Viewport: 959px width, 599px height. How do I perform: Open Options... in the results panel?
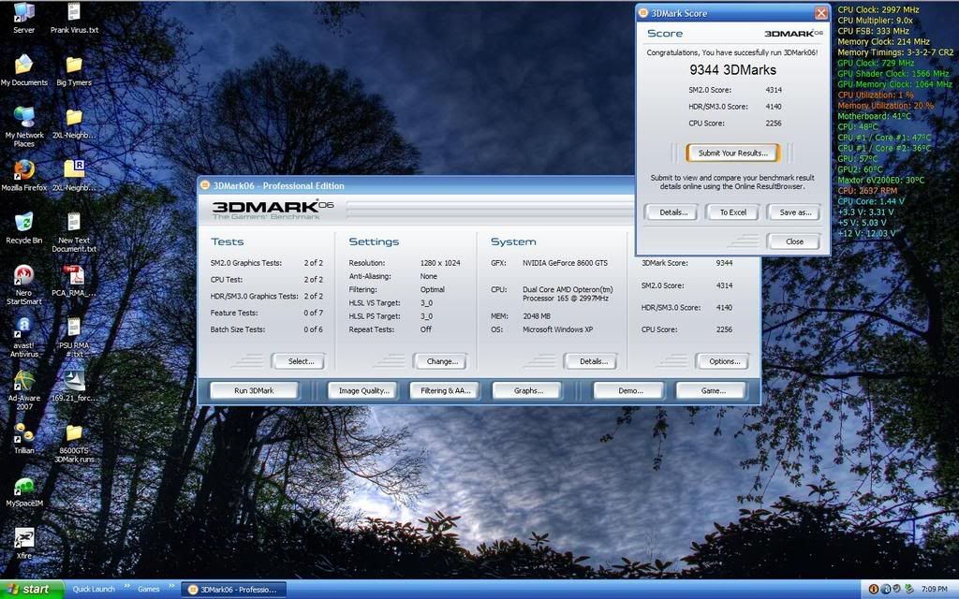tap(724, 361)
